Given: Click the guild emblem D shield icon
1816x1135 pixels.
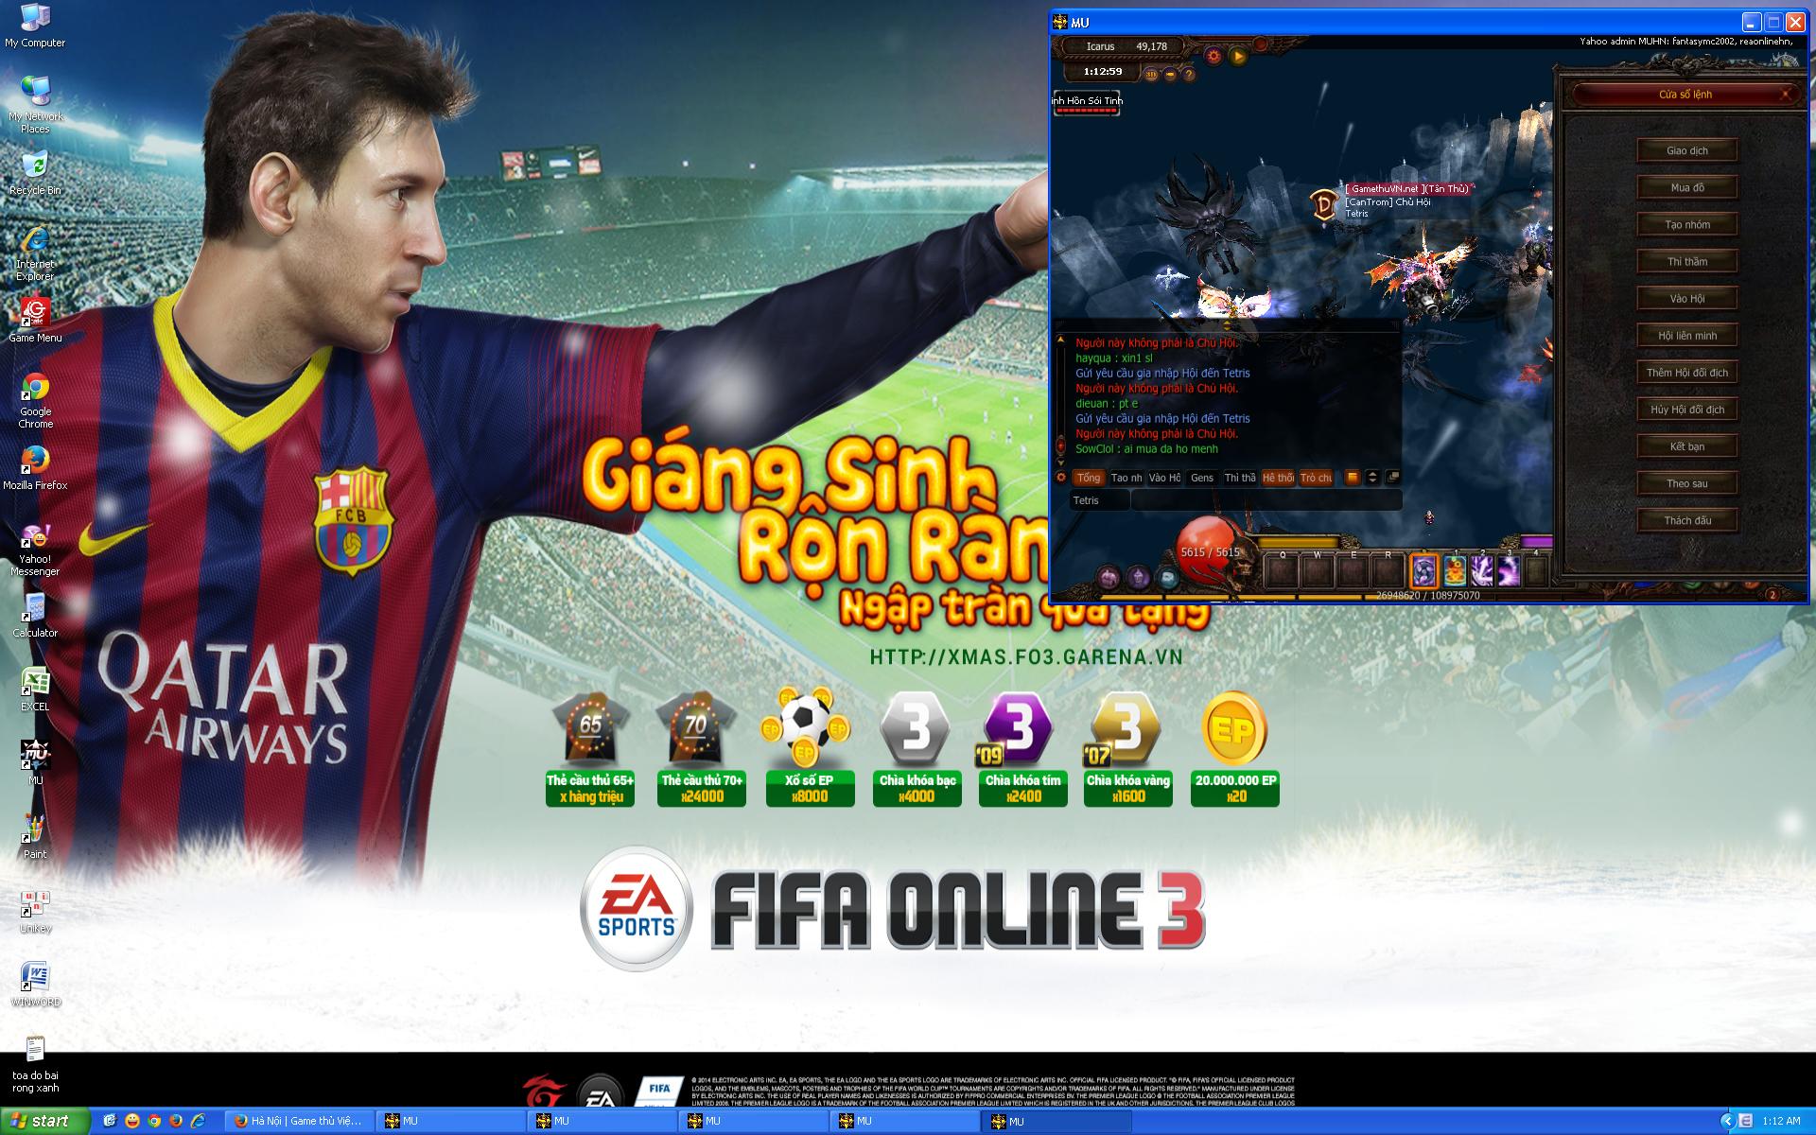Looking at the screenshot, I should click(1322, 203).
